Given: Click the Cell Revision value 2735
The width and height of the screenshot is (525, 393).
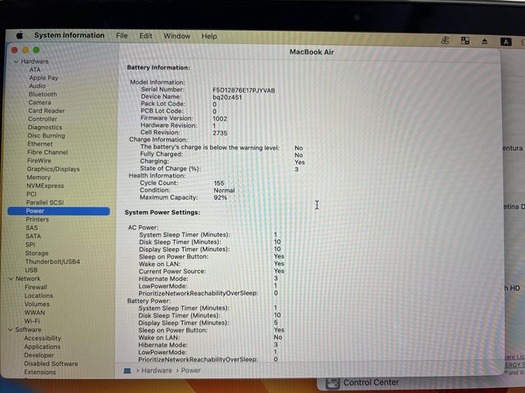Looking at the screenshot, I should coord(220,133).
